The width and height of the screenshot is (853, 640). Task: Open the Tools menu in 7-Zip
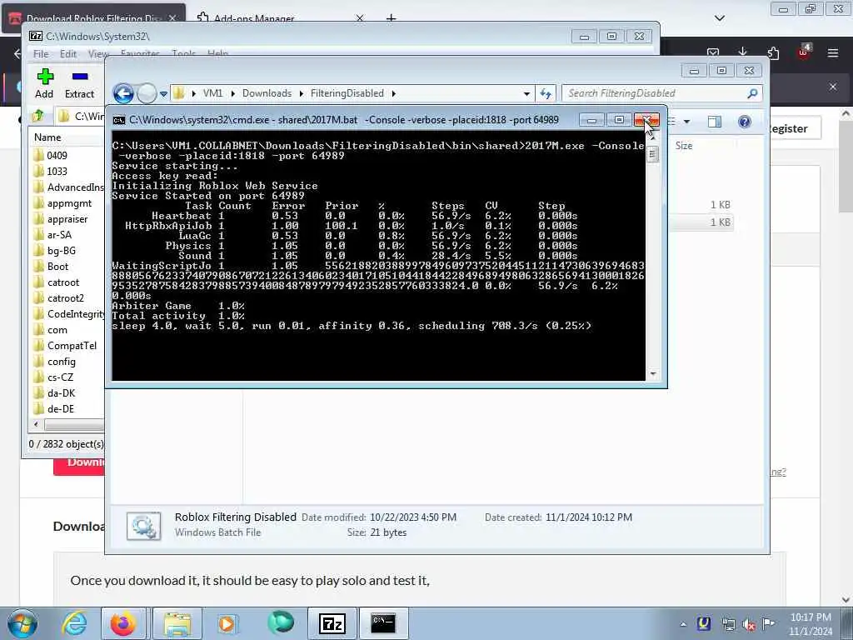pos(184,54)
